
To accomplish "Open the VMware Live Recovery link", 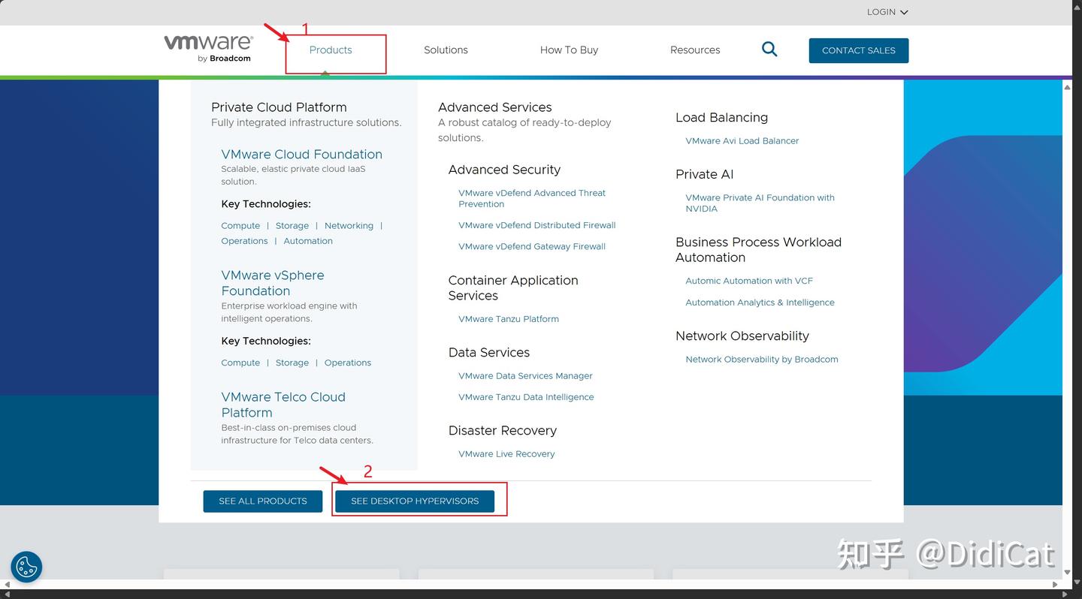I will point(506,454).
